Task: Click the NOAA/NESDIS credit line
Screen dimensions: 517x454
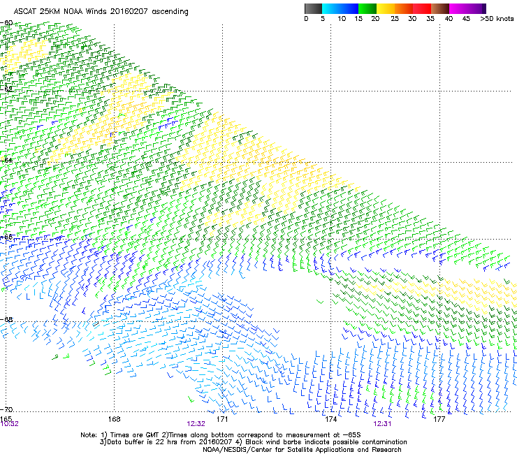Action: pos(302,450)
